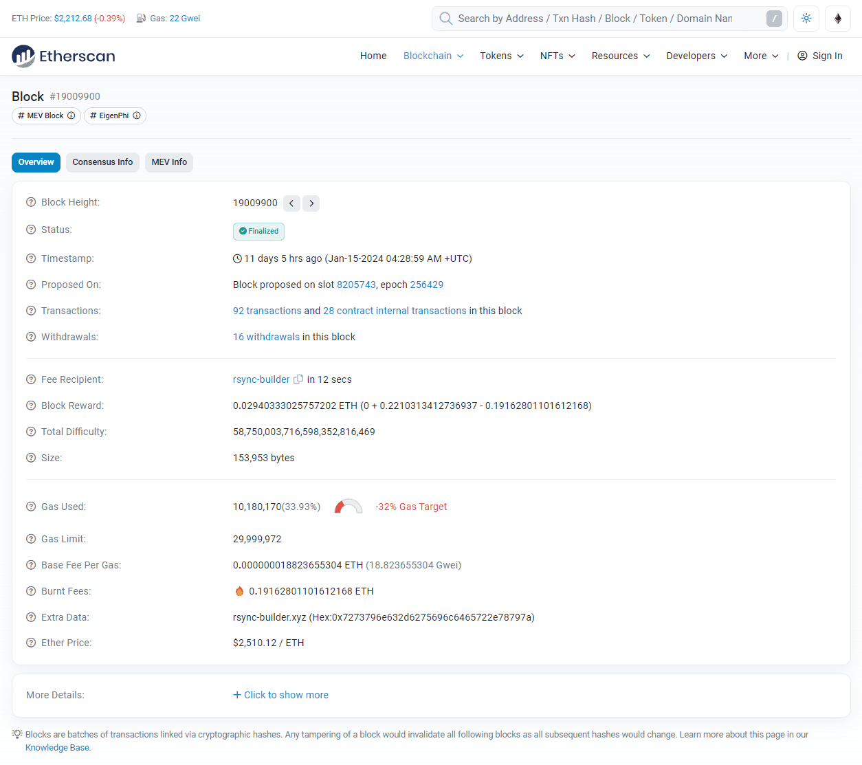The image size is (862, 765).
Task: Click the Extra Data value rsync-builder.xyz
Action: click(384, 617)
